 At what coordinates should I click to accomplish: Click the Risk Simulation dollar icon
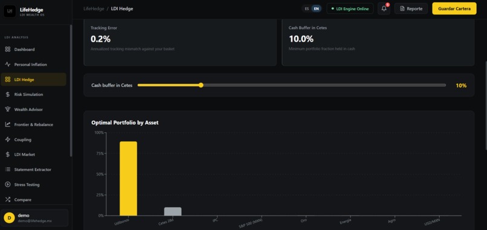8,94
